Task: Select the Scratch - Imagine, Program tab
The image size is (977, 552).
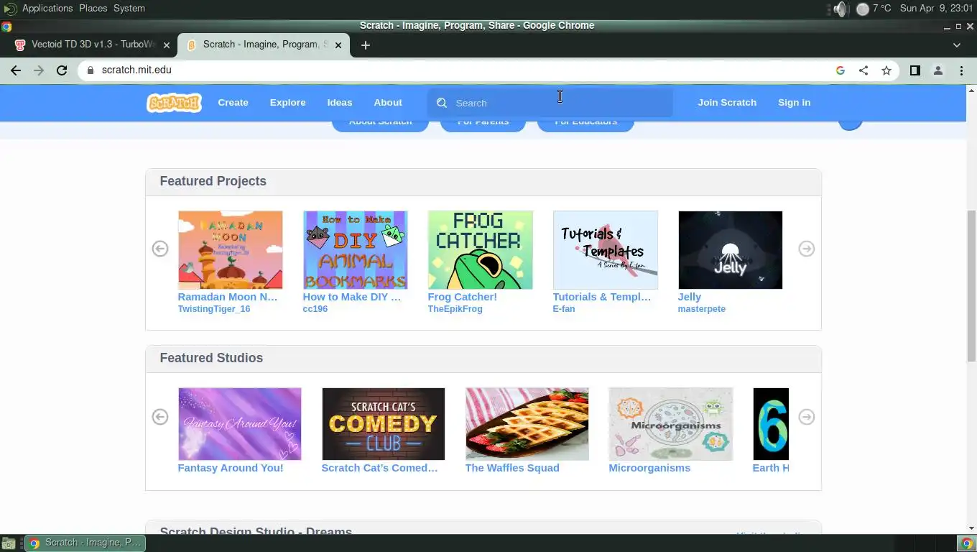Action: coord(264,45)
